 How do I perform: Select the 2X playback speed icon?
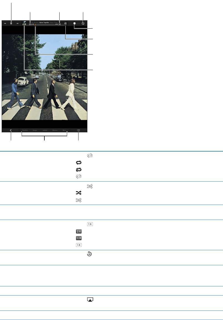coord(79,231)
